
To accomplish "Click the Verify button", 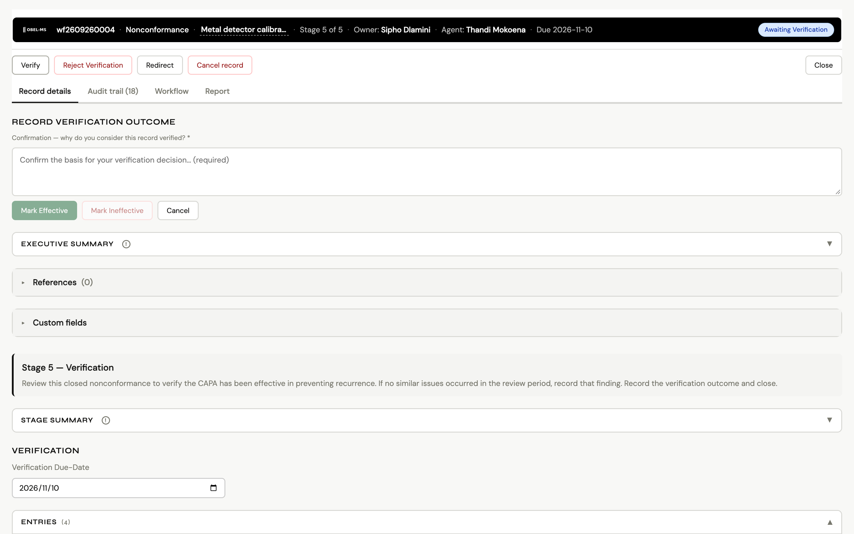I will [x=30, y=65].
